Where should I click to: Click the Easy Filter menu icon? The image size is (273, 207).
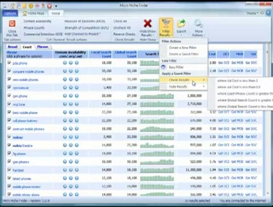[164, 67]
